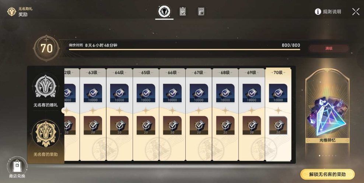The height and width of the screenshot is (183, 364).
Task: Open the Nameless Honor rewards tab icon
Action: click(164, 11)
